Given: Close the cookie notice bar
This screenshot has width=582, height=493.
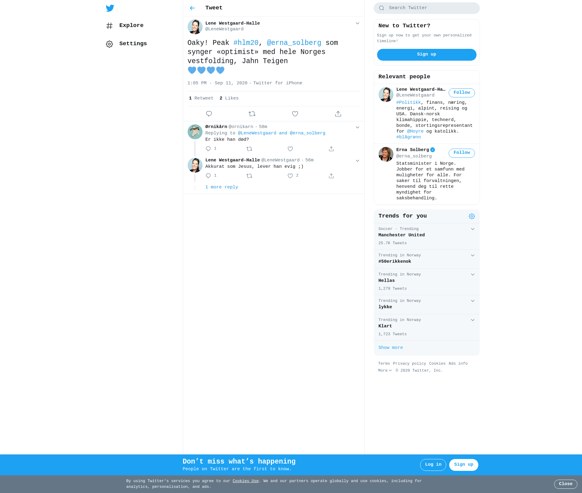Looking at the screenshot, I should 566,484.
